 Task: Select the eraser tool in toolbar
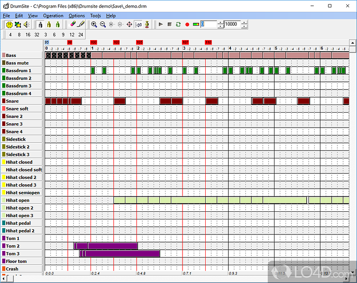[x=73, y=24]
